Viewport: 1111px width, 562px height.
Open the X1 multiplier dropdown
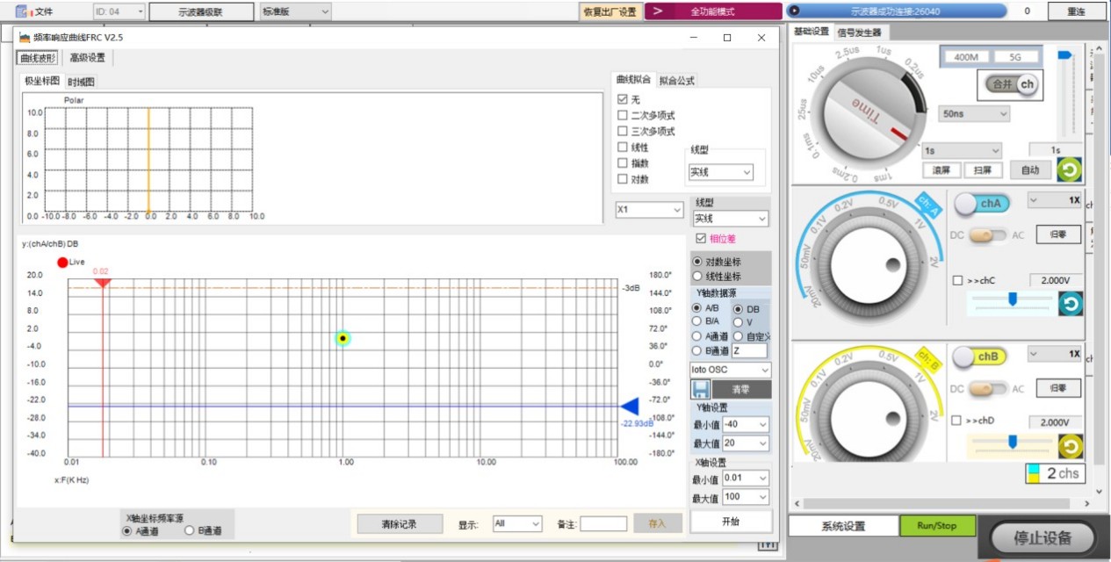click(649, 210)
